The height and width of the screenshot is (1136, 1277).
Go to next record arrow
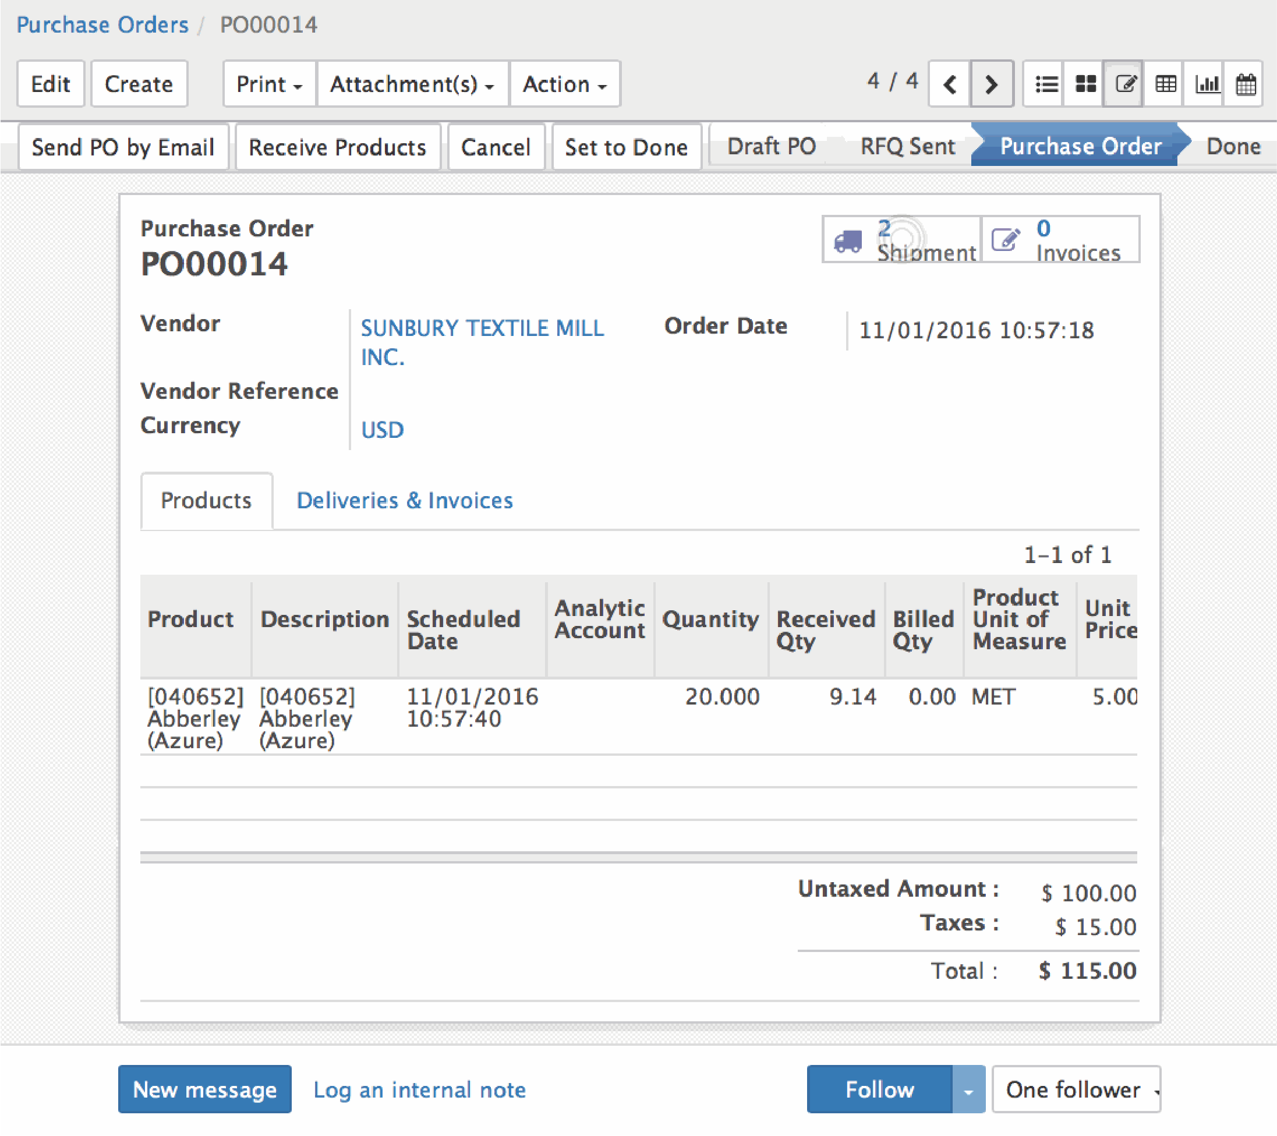coord(992,84)
